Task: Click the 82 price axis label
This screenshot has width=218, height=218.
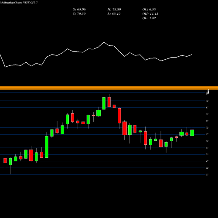Action: 207,114
